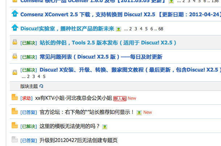This screenshot has height=146, width=221.
Task: Click the lock icon beside Tools 2.5 thread
Action: (15, 42)
